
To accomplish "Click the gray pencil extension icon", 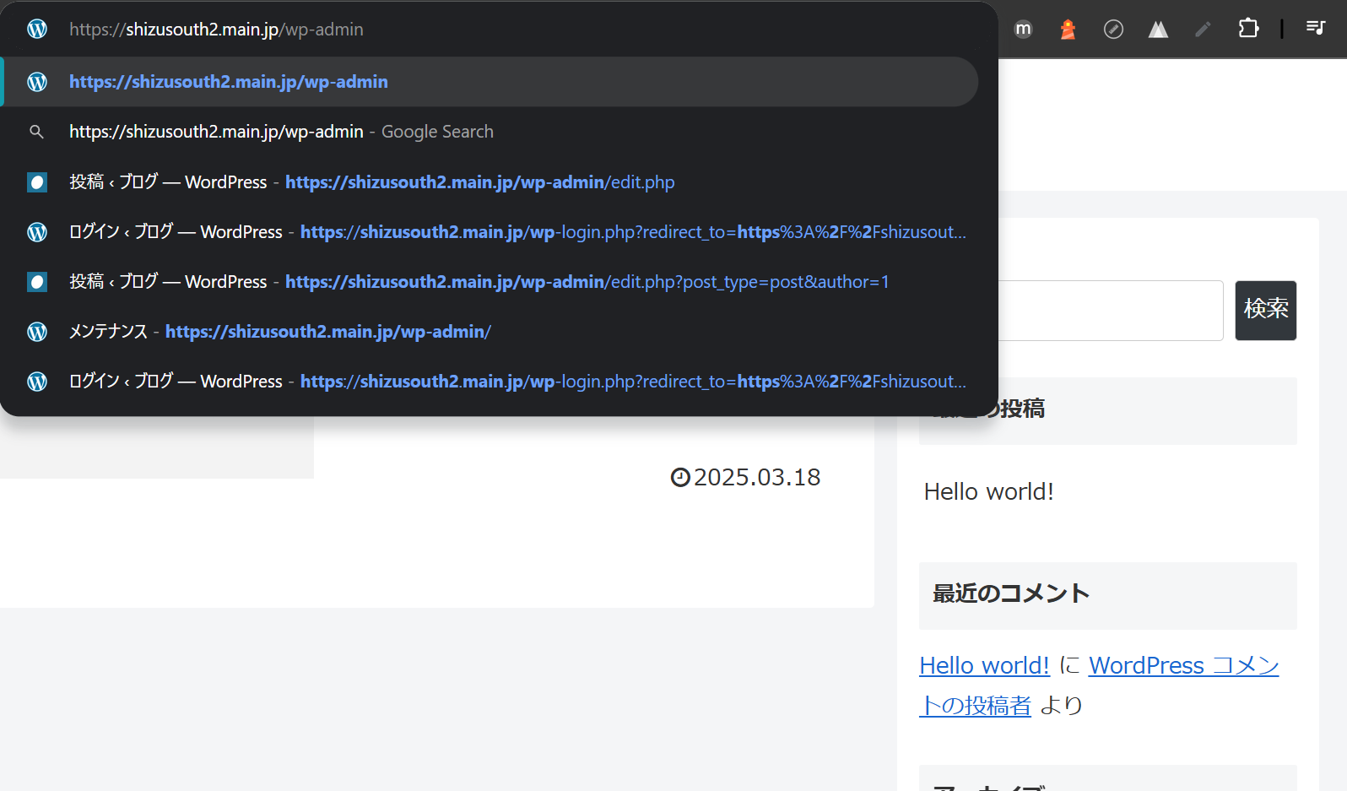I will coord(1203,30).
